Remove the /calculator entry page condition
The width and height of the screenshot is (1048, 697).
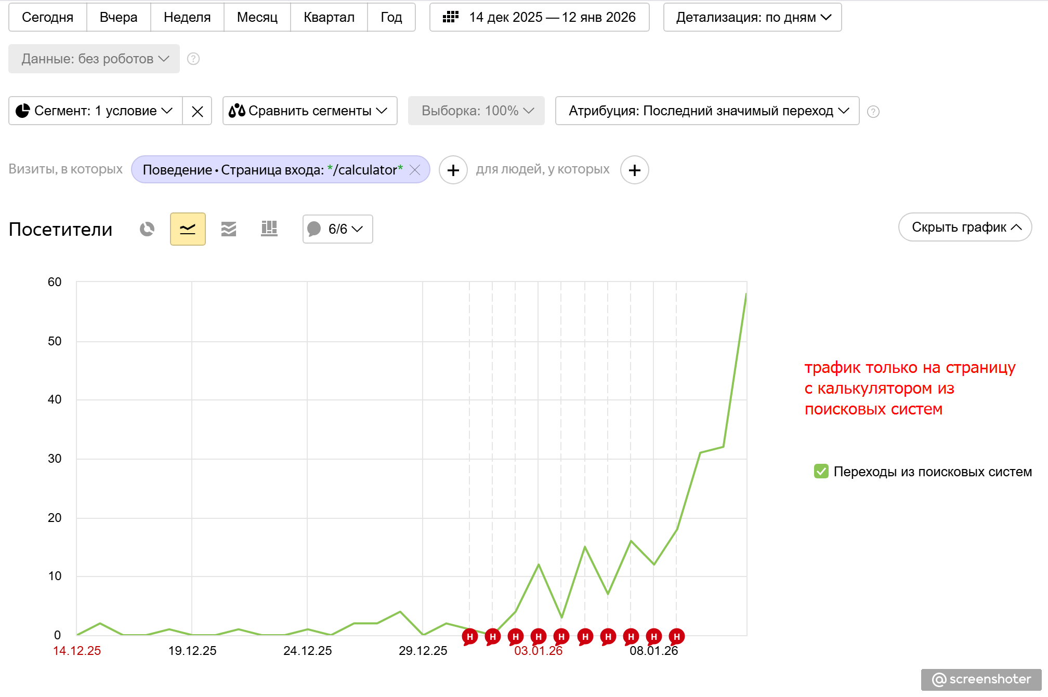click(415, 170)
